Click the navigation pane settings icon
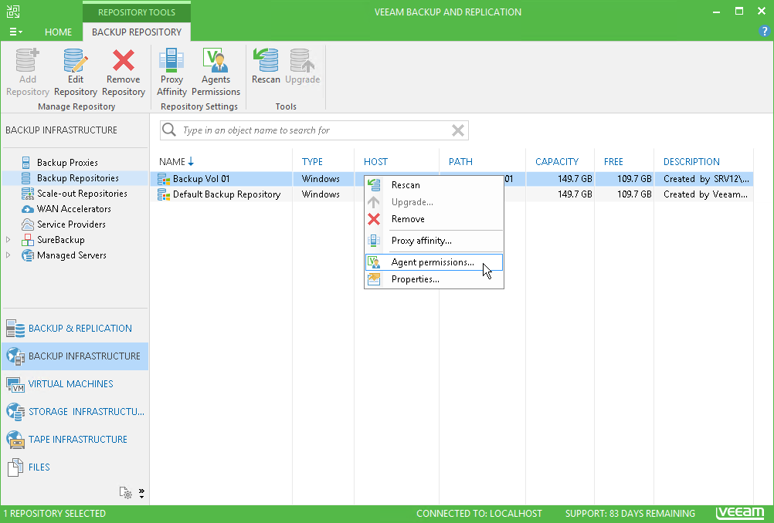Image resolution: width=774 pixels, height=523 pixels. 125,492
